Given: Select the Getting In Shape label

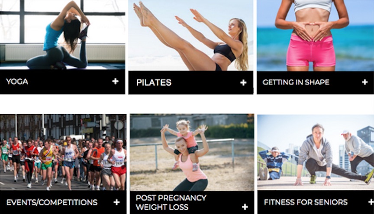Looking at the screenshot, I should click(296, 82).
